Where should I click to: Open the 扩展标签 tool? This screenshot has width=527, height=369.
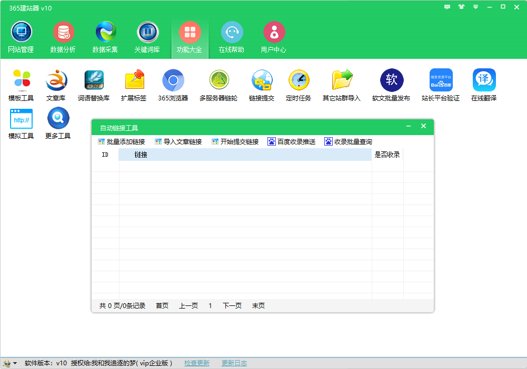click(134, 85)
